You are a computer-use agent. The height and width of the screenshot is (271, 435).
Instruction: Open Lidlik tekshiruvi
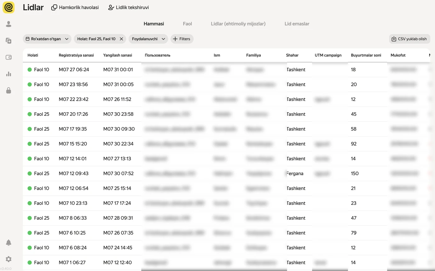pos(128,7)
